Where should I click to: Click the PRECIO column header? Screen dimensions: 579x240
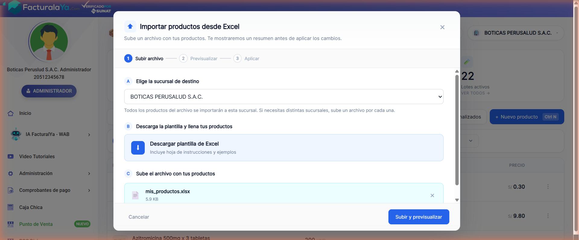[x=517, y=165]
